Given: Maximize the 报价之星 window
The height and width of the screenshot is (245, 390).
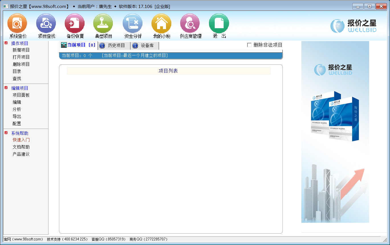Looking at the screenshot, I should (x=369, y=6).
